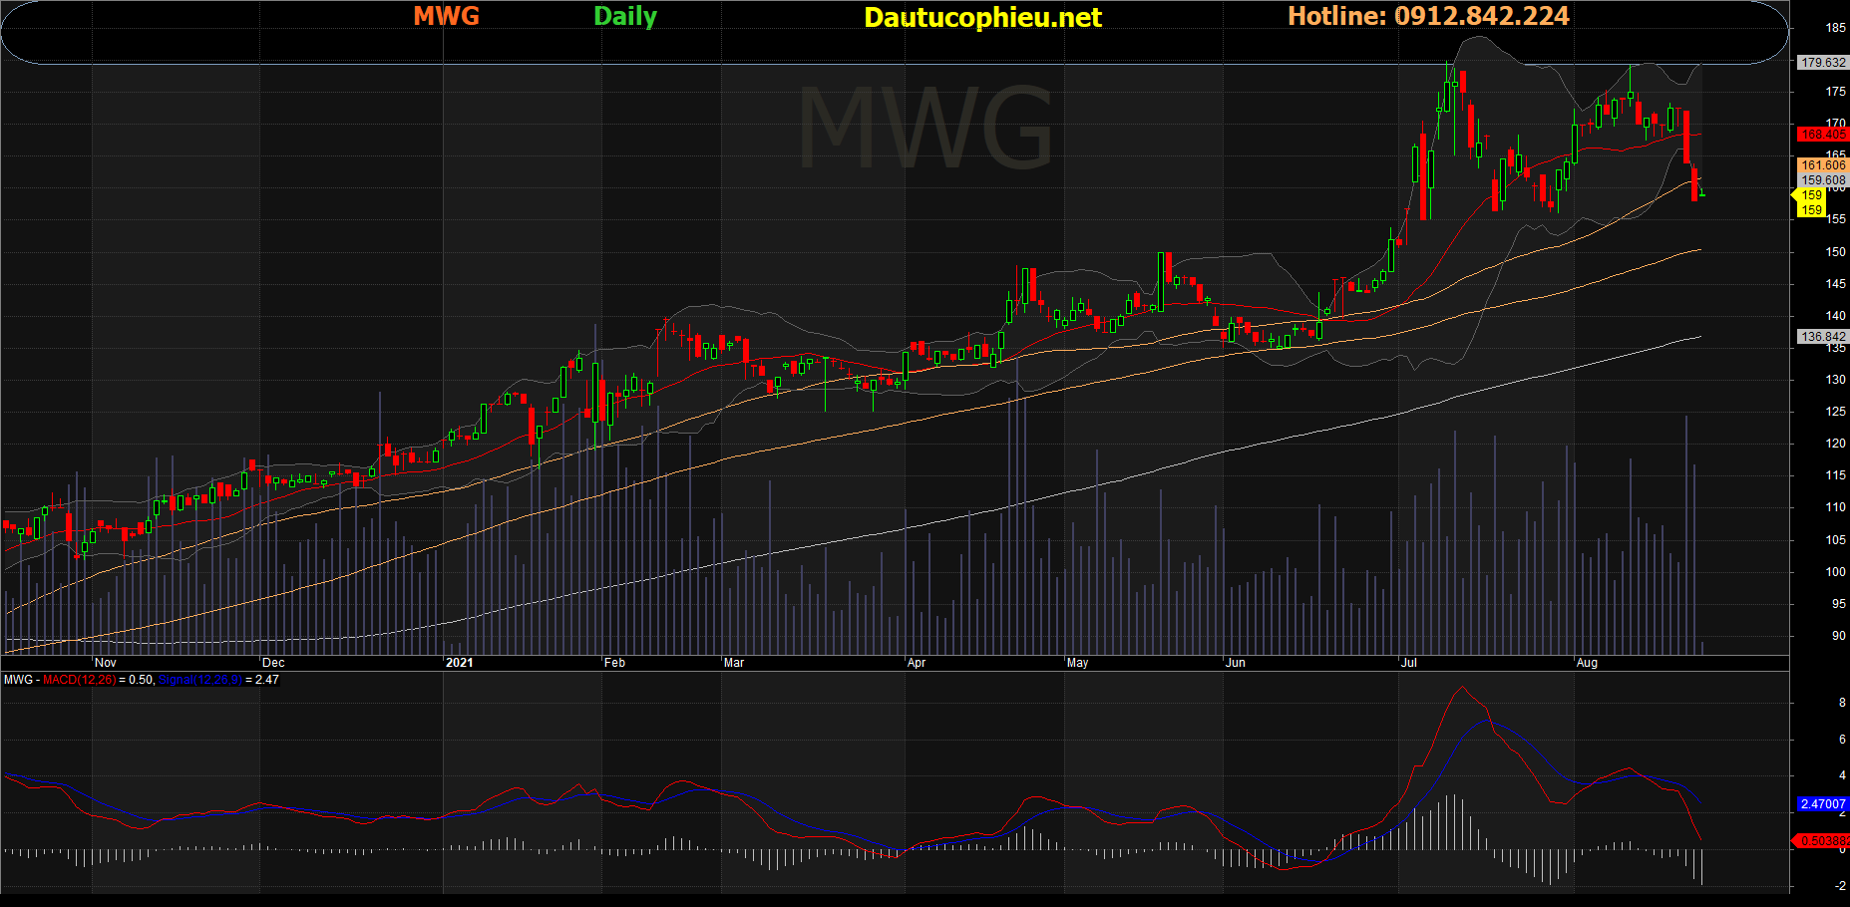Click the Aug marker on time axis
This screenshot has width=1850, height=907.
click(1586, 663)
